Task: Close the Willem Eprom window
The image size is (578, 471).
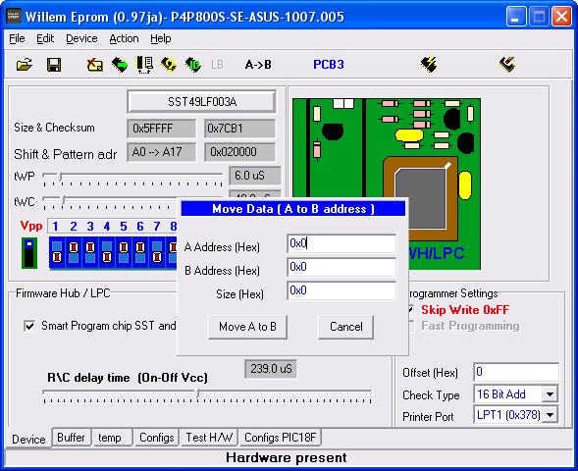Action: [x=561, y=17]
